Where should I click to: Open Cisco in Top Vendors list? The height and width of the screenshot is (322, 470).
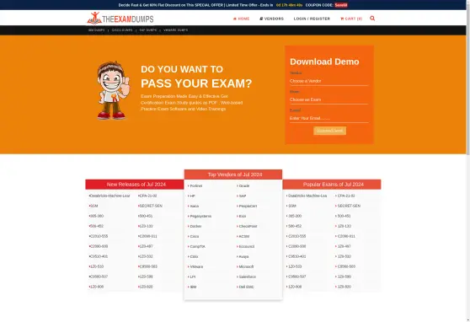click(x=195, y=237)
